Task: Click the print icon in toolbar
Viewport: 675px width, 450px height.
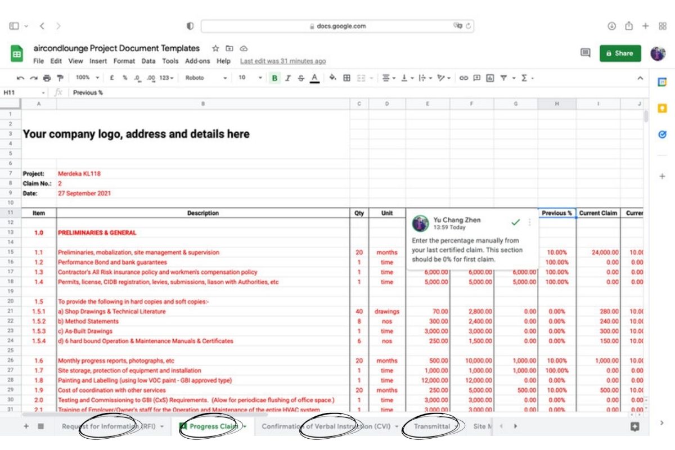Action: point(47,78)
